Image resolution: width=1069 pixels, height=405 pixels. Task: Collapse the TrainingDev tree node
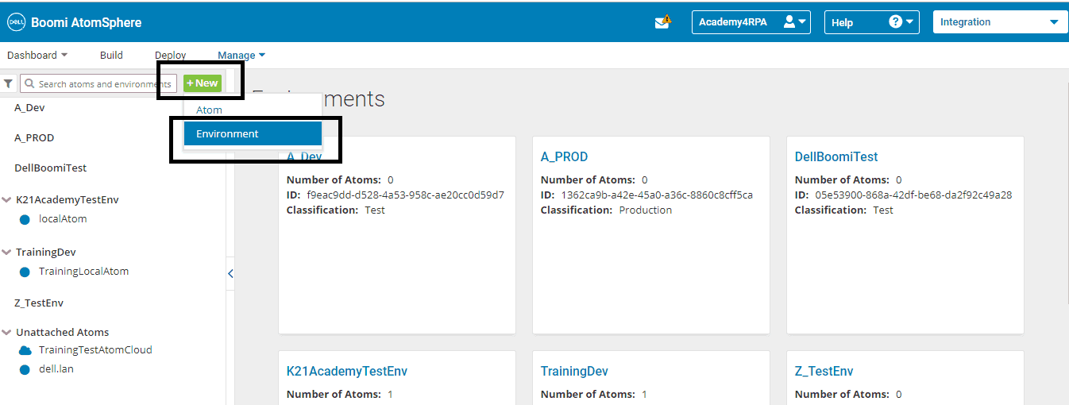[7, 253]
